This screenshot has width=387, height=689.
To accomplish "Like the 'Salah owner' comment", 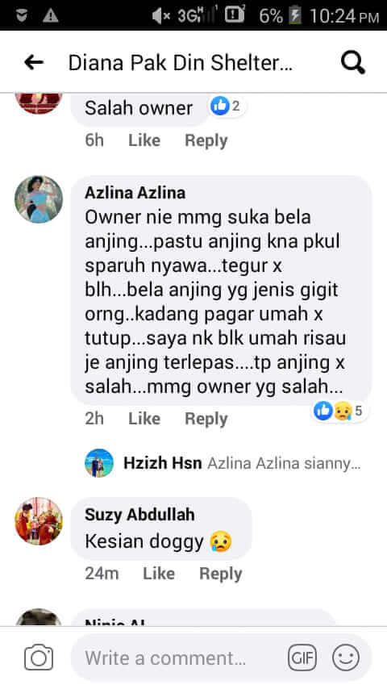I will point(144,140).
